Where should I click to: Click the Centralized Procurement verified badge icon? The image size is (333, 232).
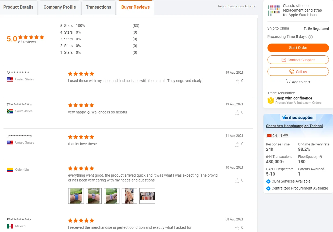click(x=268, y=188)
